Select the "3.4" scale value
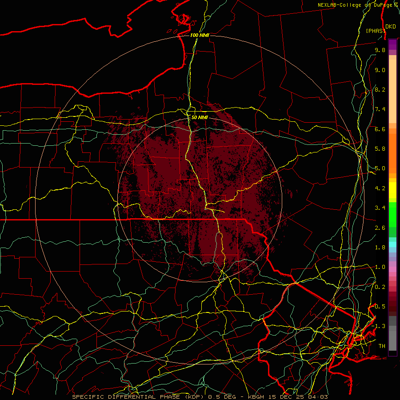 (x=380, y=208)
